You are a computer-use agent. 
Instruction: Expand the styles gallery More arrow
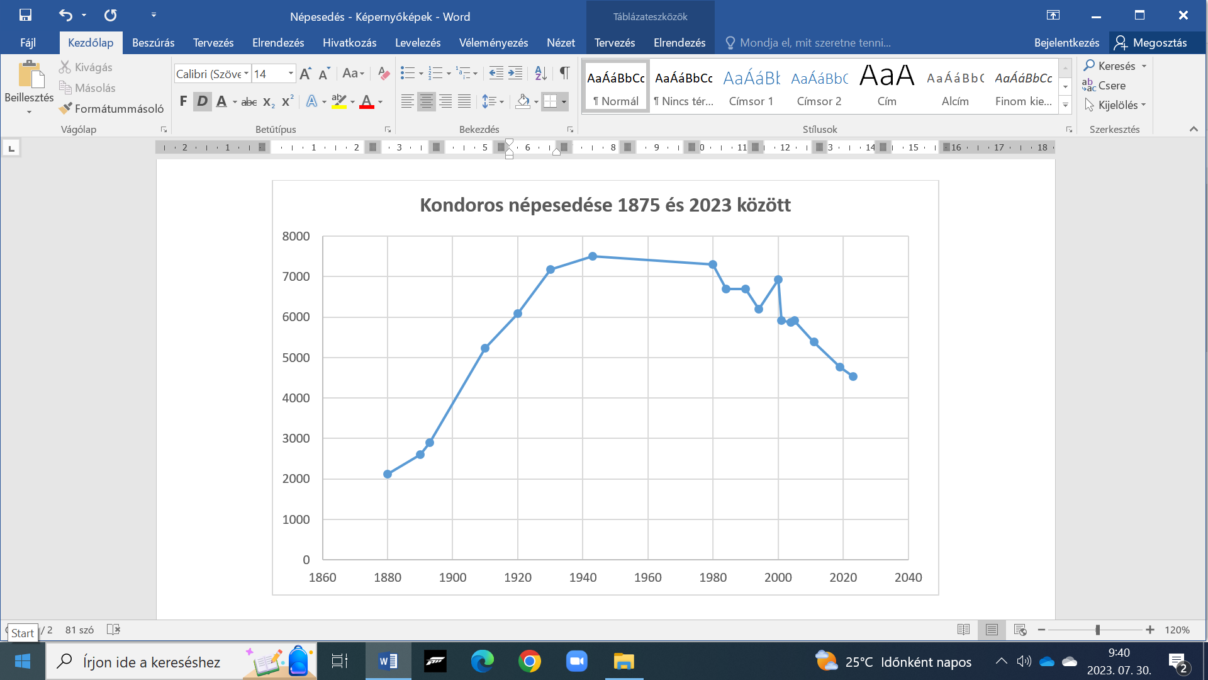pyautogui.click(x=1066, y=106)
